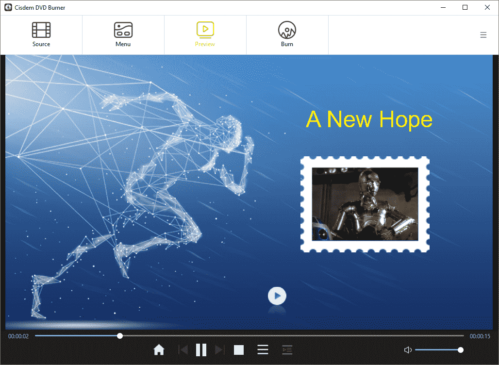
Task: Open the hamburger settings menu
Action: 483,35
